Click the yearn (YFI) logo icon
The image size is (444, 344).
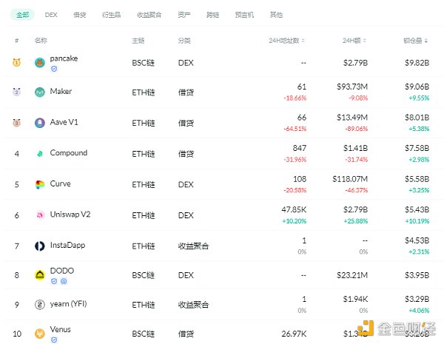(40, 305)
